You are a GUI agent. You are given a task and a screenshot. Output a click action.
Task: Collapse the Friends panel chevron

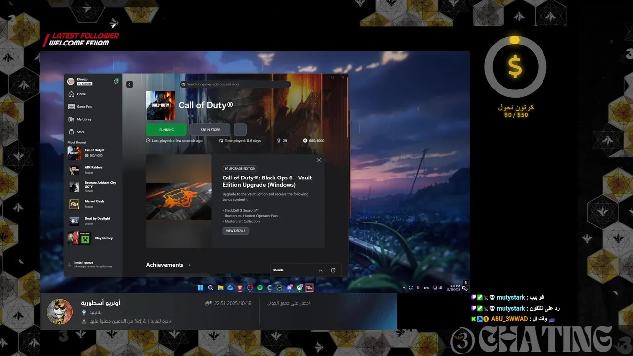pyautogui.click(x=320, y=270)
